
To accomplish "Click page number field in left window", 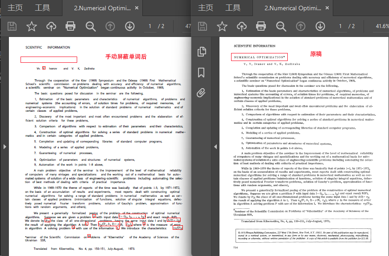I will [150, 26].
